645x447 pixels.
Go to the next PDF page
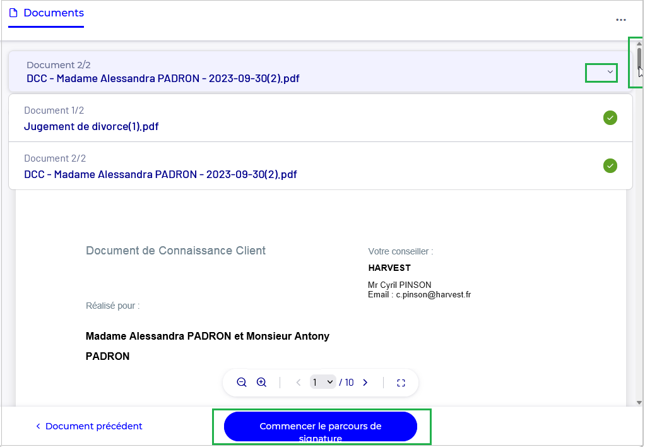[365, 383]
